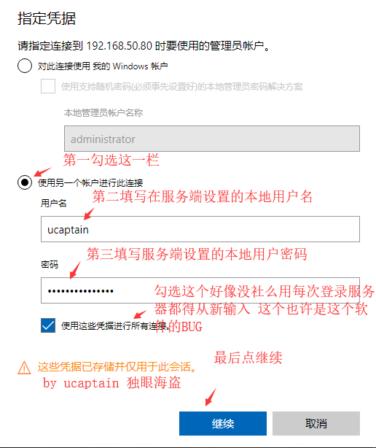Focus the username field containing ucaptain
The width and height of the screenshot is (376, 448).
coord(200,229)
